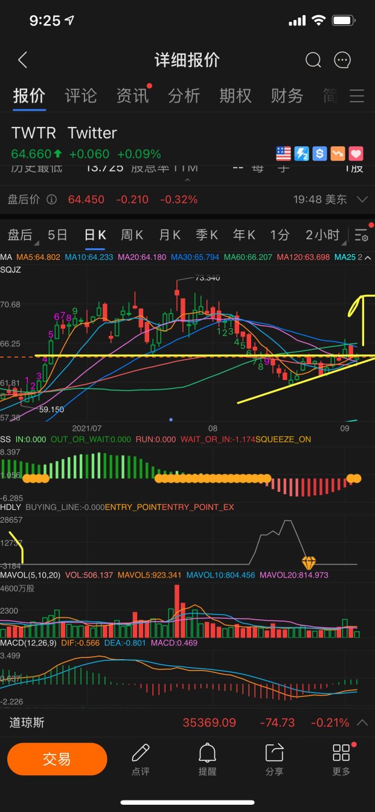The width and height of the screenshot is (375, 812).
Task: Switch to 报价 quote tab
Action: pos(29,95)
